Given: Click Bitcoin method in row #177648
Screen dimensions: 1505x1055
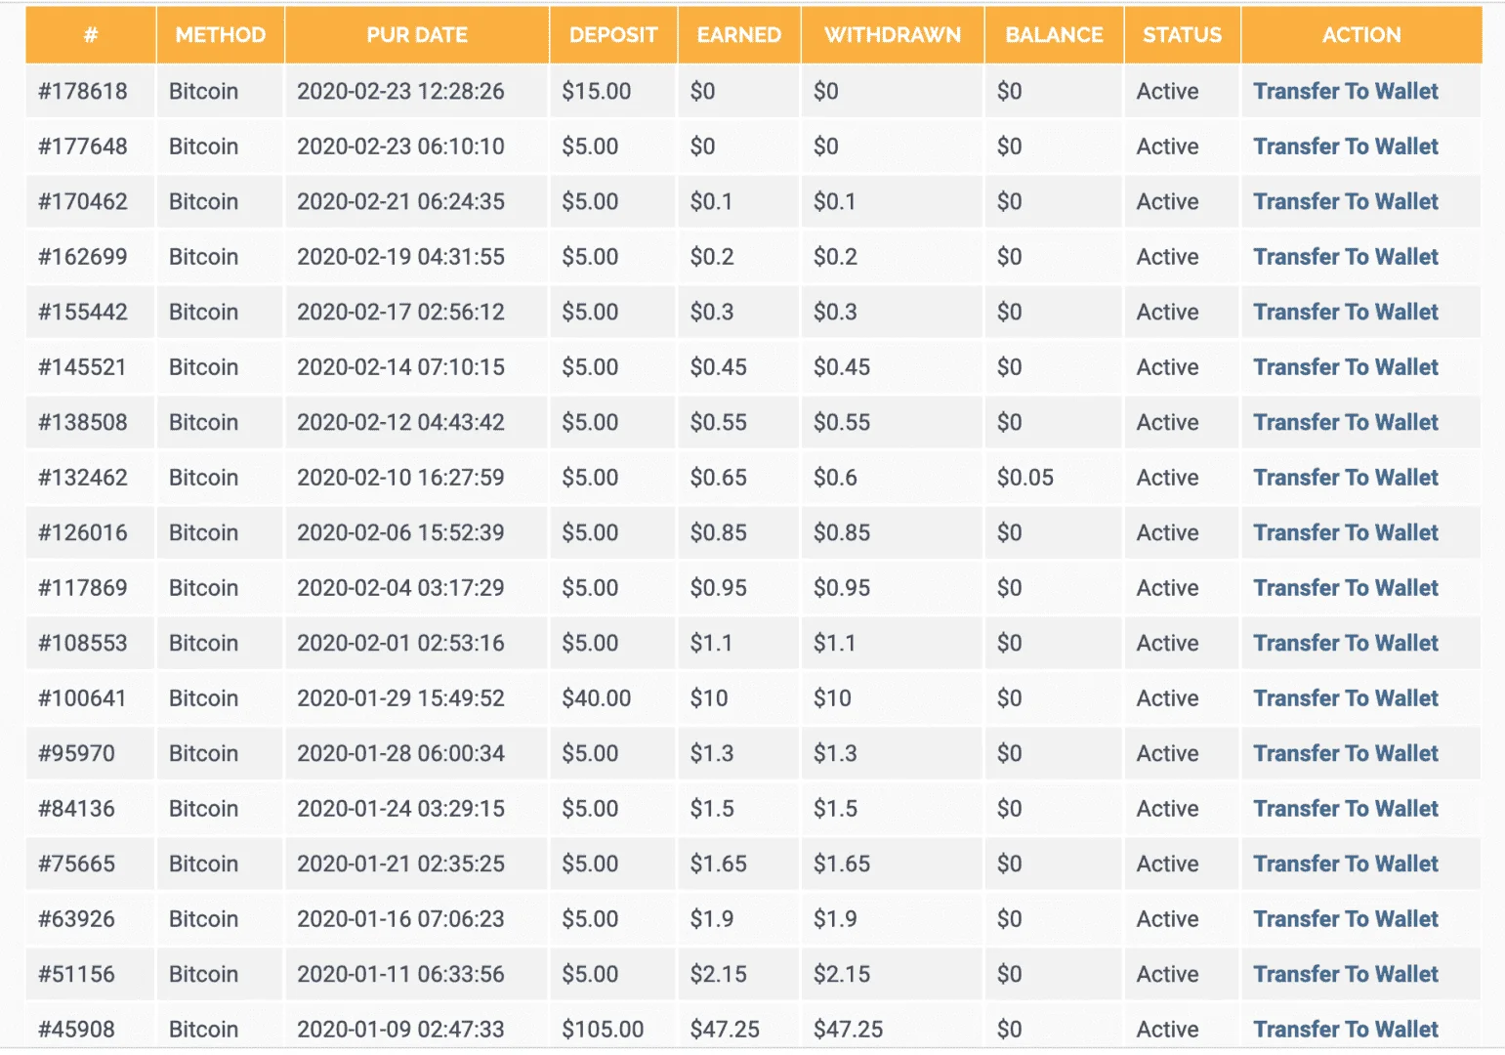Looking at the screenshot, I should tap(204, 147).
